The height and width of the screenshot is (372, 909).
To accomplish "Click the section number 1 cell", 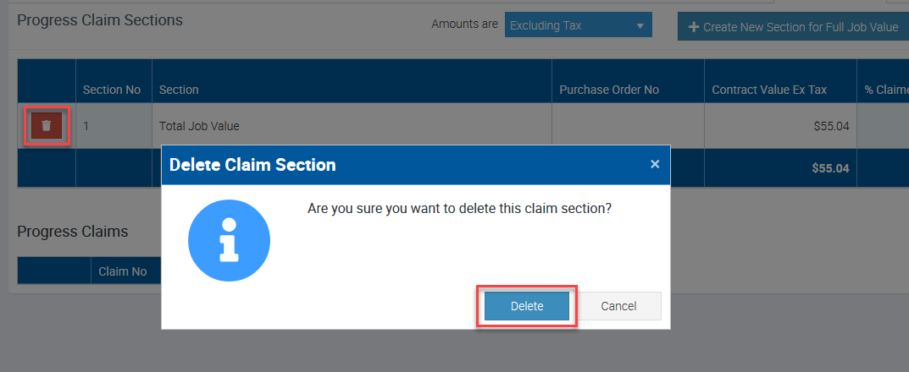I will pos(86,126).
